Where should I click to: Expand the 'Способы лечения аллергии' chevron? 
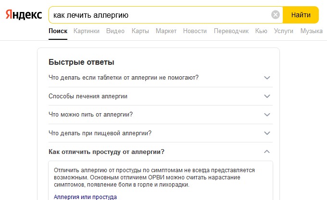(x=267, y=96)
